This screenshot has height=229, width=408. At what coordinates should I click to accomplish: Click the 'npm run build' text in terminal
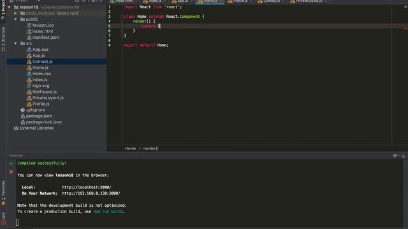pos(108,211)
